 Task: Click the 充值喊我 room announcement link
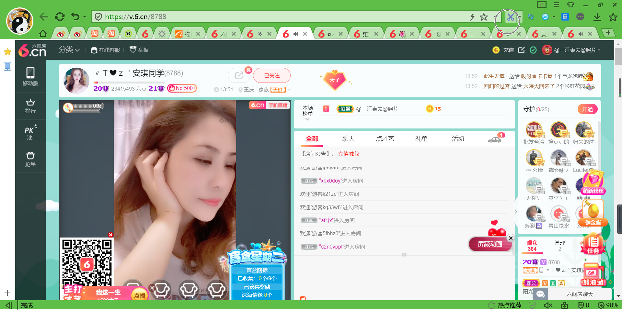349,154
